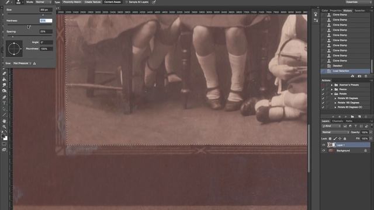Viewport: 374px width, 210px height.
Task: Expand the Rotate 90 Degrees action
Action: [x=335, y=99]
